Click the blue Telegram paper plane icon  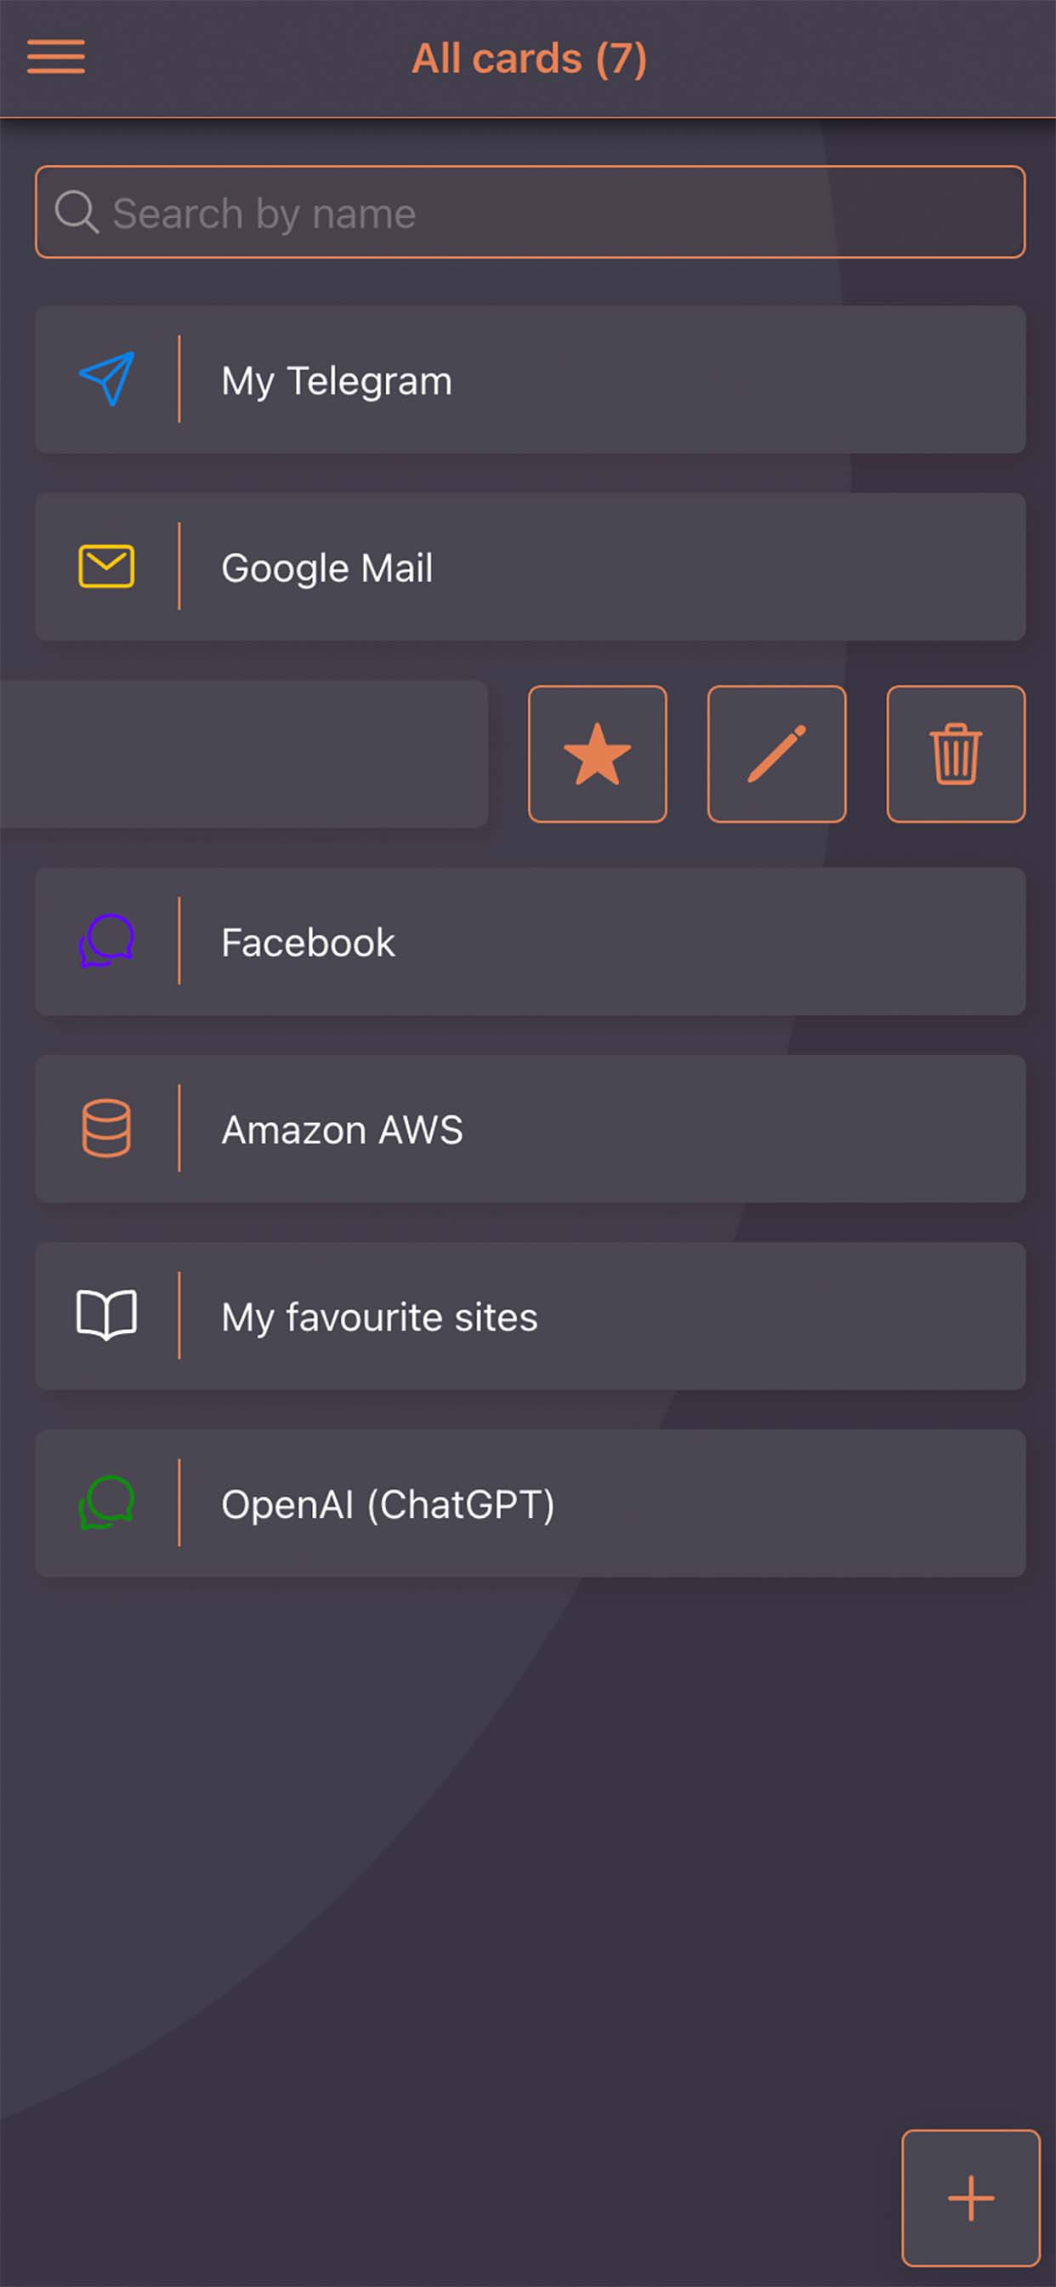pos(106,379)
